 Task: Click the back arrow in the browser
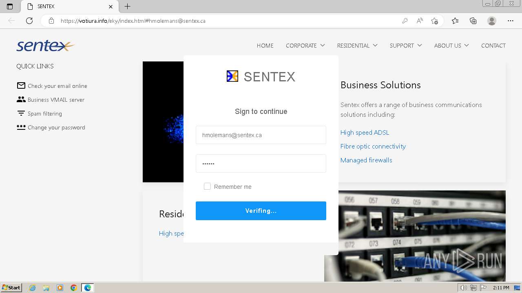[x=11, y=21]
